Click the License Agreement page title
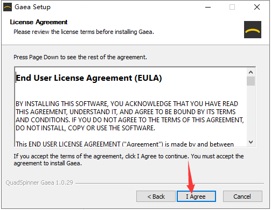The width and height of the screenshot is (271, 210). (x=39, y=22)
